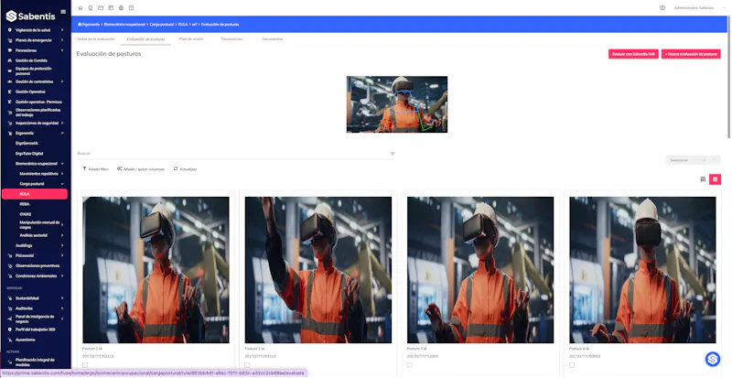Expand Formaciones submenu arrow
The width and height of the screenshot is (732, 378).
62,50
